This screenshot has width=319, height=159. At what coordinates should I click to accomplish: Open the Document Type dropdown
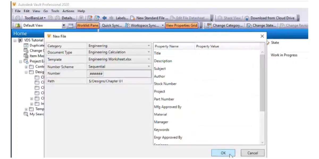click(x=119, y=52)
